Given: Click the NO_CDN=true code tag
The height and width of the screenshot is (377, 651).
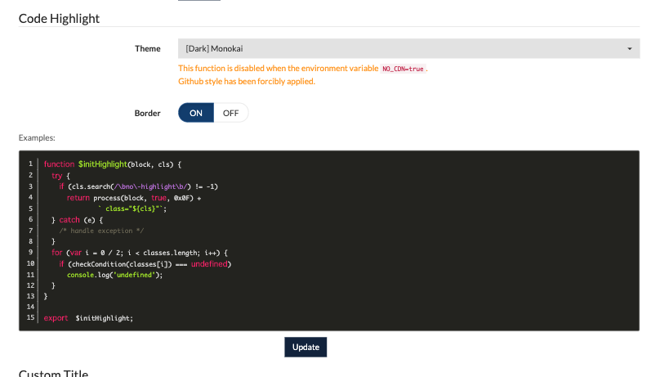Looking at the screenshot, I should pos(403,69).
